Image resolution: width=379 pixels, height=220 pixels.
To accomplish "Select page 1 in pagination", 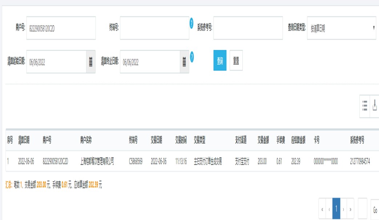I will (x=336, y=209).
